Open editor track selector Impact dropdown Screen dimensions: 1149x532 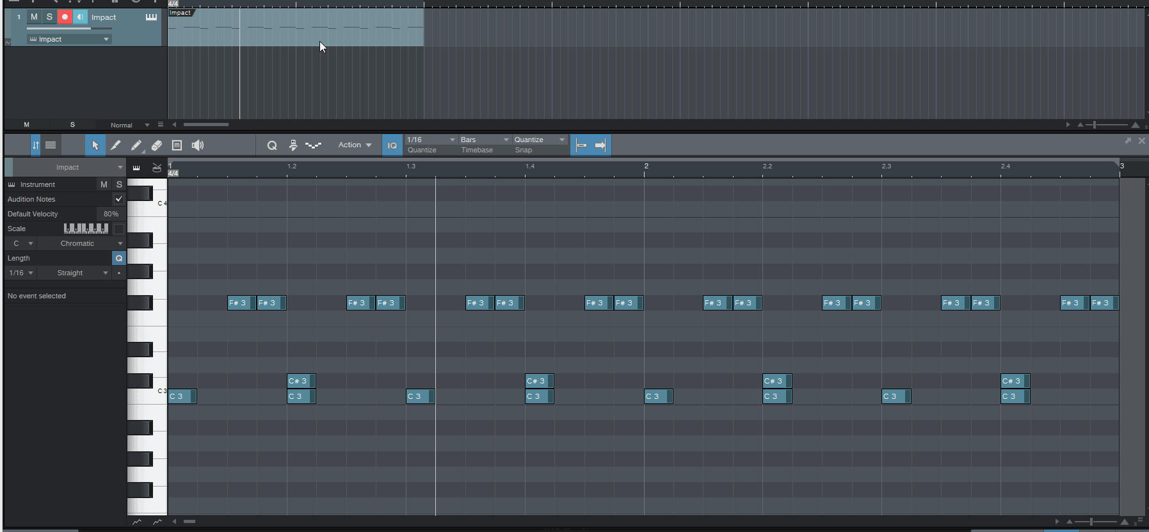(x=69, y=167)
